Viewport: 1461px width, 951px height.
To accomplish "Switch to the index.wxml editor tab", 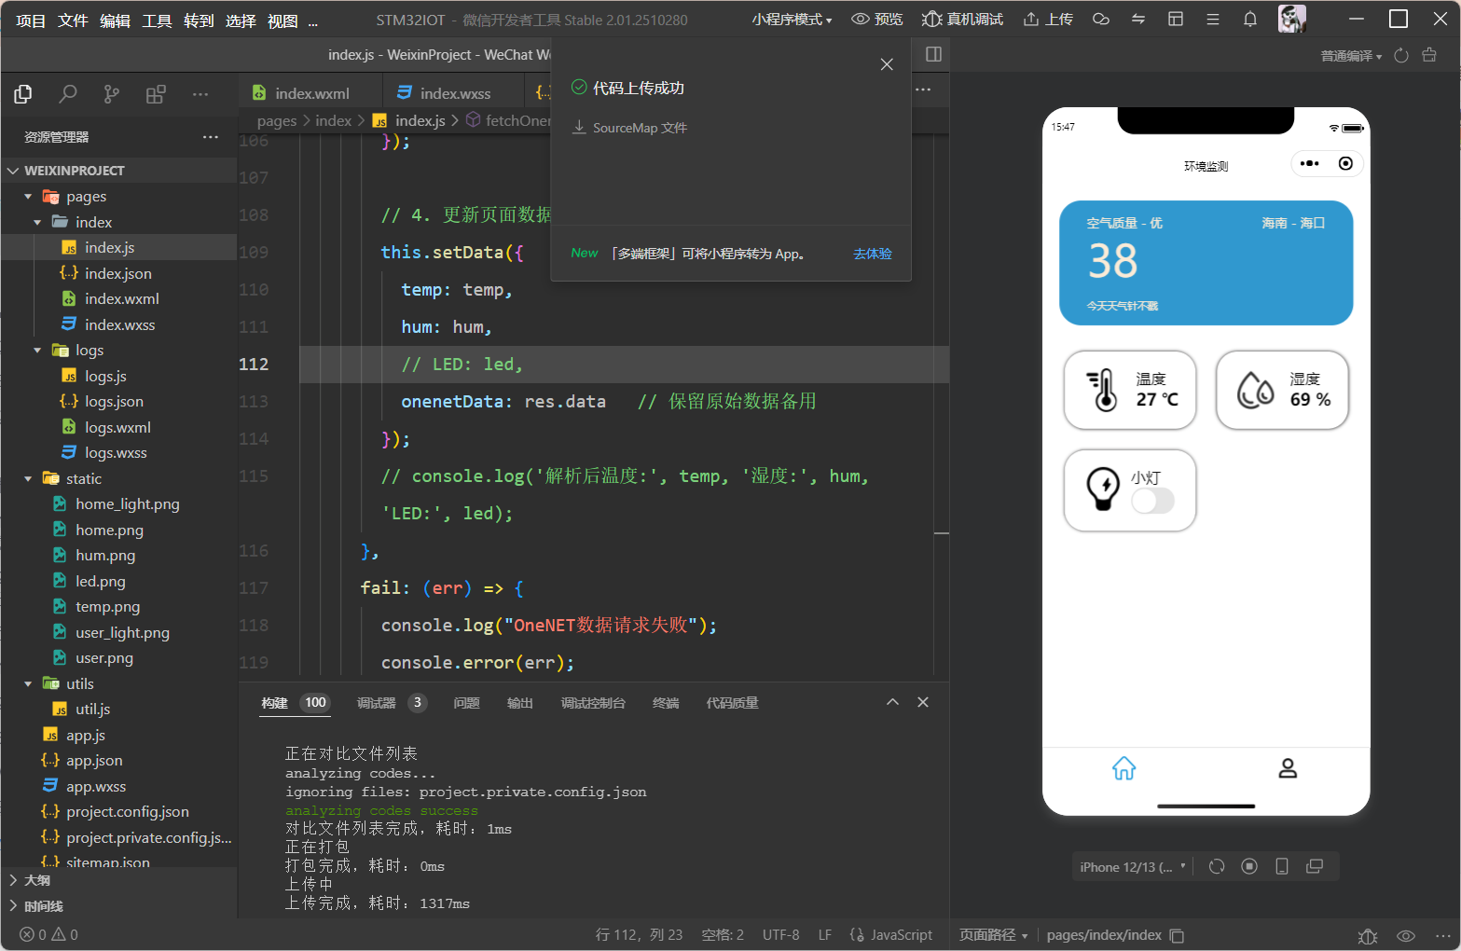I will pos(310,93).
